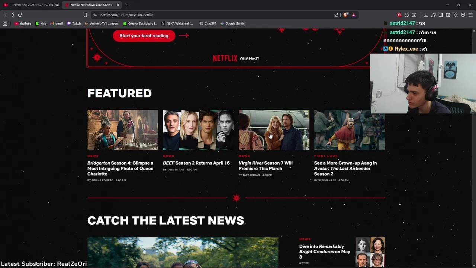
Task: Close the Netflix tab
Action: [118, 5]
